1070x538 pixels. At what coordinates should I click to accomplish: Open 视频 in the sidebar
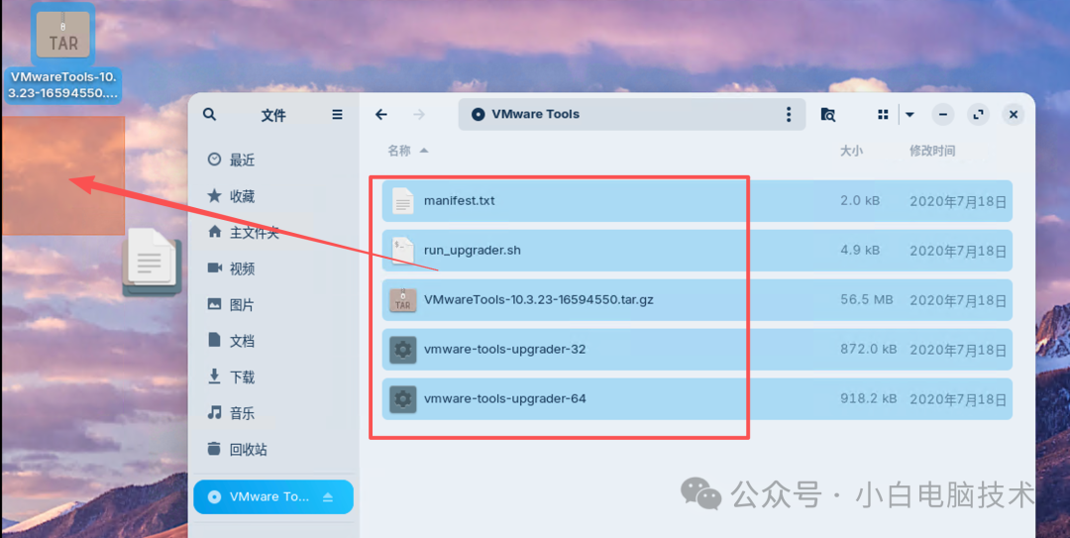click(x=243, y=269)
